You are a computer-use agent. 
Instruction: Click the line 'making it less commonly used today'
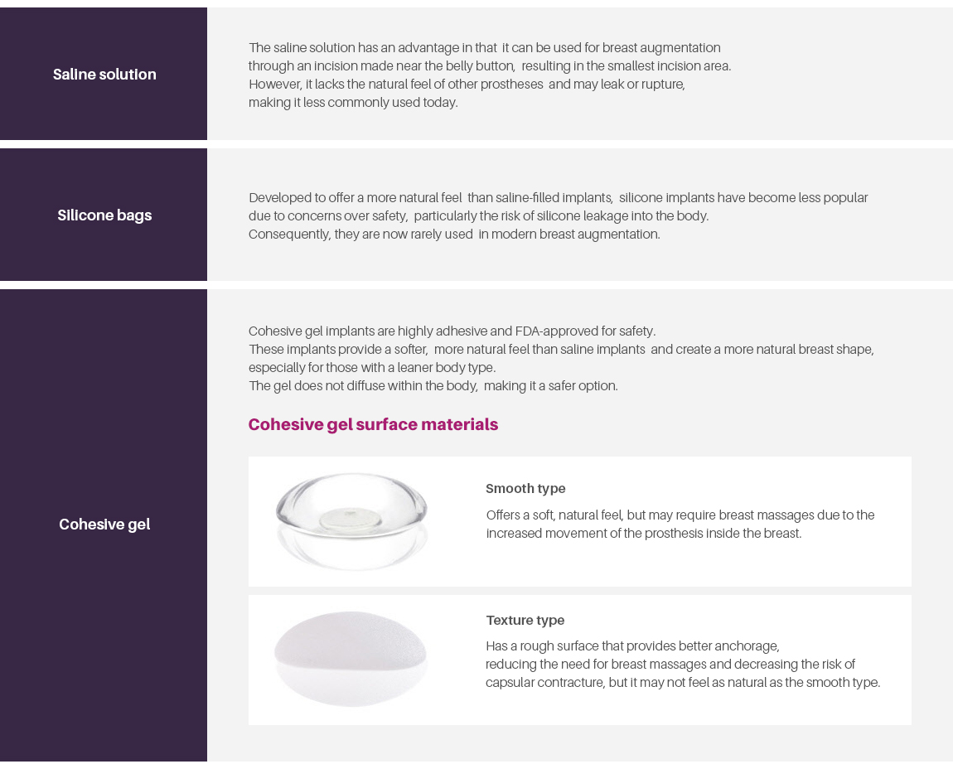click(x=353, y=103)
